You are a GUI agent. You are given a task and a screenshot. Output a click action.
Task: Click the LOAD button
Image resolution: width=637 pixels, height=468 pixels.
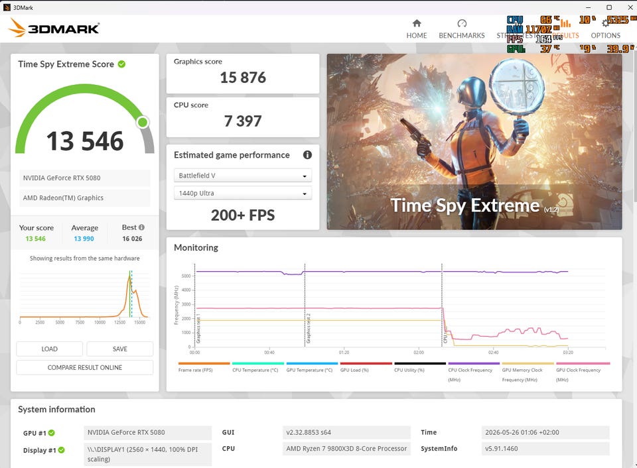[x=50, y=349]
